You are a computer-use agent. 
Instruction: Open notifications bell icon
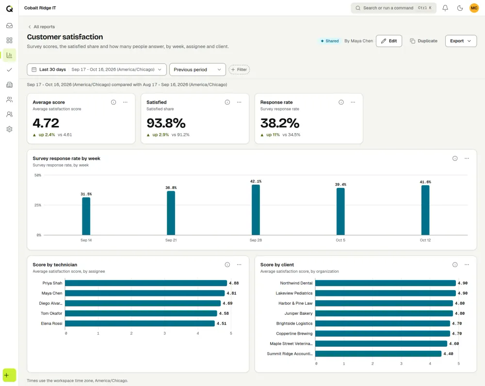click(445, 8)
